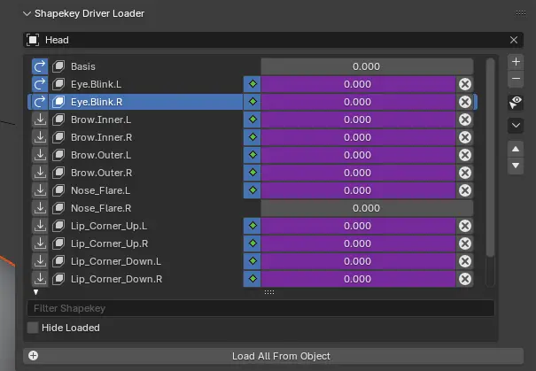The height and width of the screenshot is (371, 536).
Task: Click the Nose_Flare.R value slider
Action: pos(367,208)
